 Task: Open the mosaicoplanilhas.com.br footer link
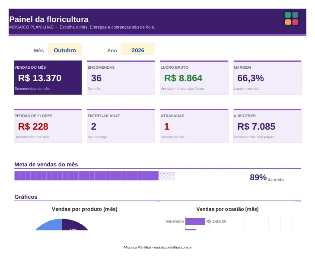pos(173,247)
